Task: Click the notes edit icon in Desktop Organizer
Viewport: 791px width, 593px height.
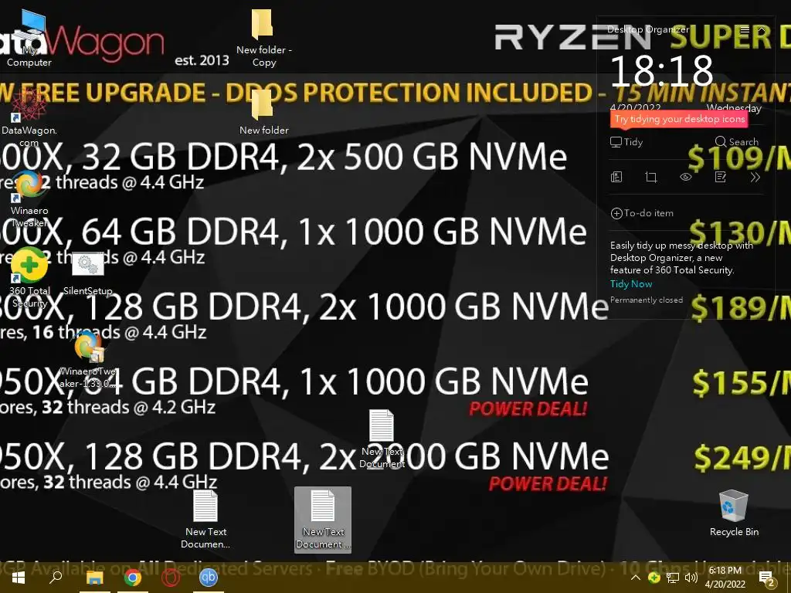Action: coord(721,177)
